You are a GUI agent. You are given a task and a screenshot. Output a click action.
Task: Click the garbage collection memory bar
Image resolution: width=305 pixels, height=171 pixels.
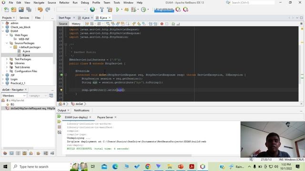(164, 9)
